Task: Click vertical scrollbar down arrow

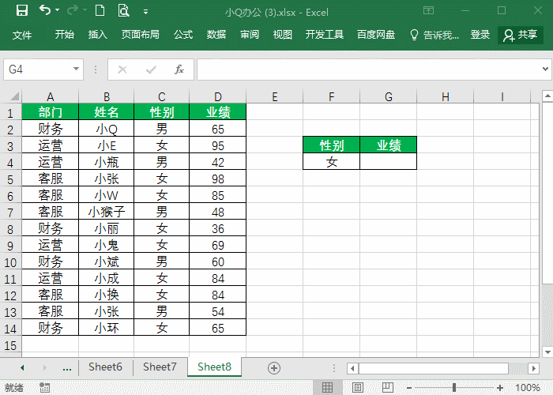Action: (x=547, y=352)
